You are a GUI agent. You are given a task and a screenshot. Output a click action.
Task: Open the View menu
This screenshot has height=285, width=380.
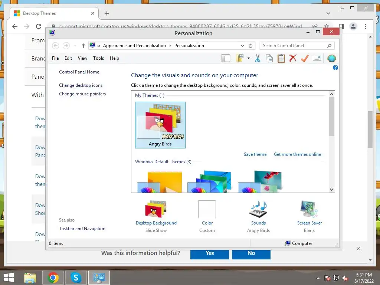click(x=82, y=58)
